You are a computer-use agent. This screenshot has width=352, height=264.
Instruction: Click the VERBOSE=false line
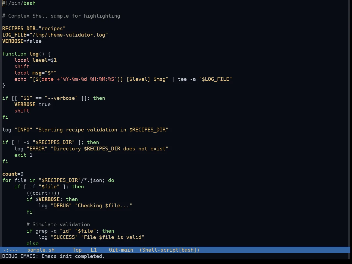point(22,41)
